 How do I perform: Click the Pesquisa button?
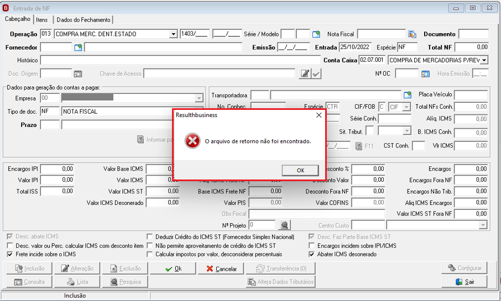pos(125,282)
